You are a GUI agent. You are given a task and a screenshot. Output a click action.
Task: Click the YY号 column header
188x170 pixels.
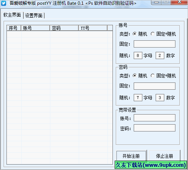click(93, 28)
